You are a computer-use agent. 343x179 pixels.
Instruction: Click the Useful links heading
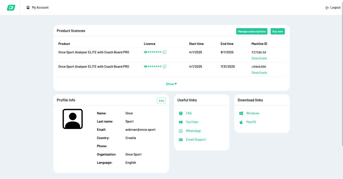coord(187,100)
